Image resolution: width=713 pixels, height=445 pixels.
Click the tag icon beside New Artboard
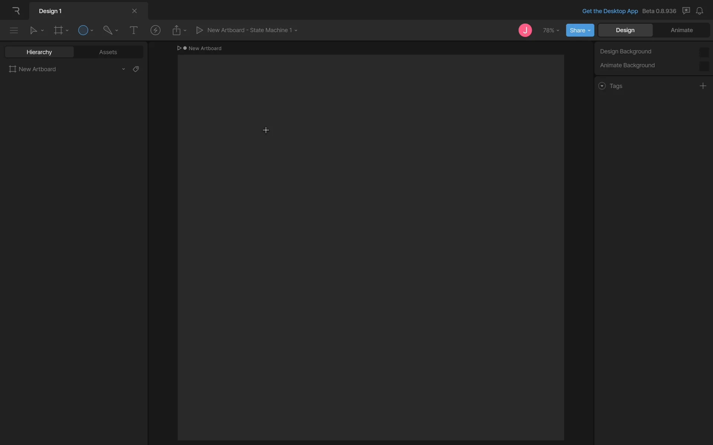tap(136, 69)
